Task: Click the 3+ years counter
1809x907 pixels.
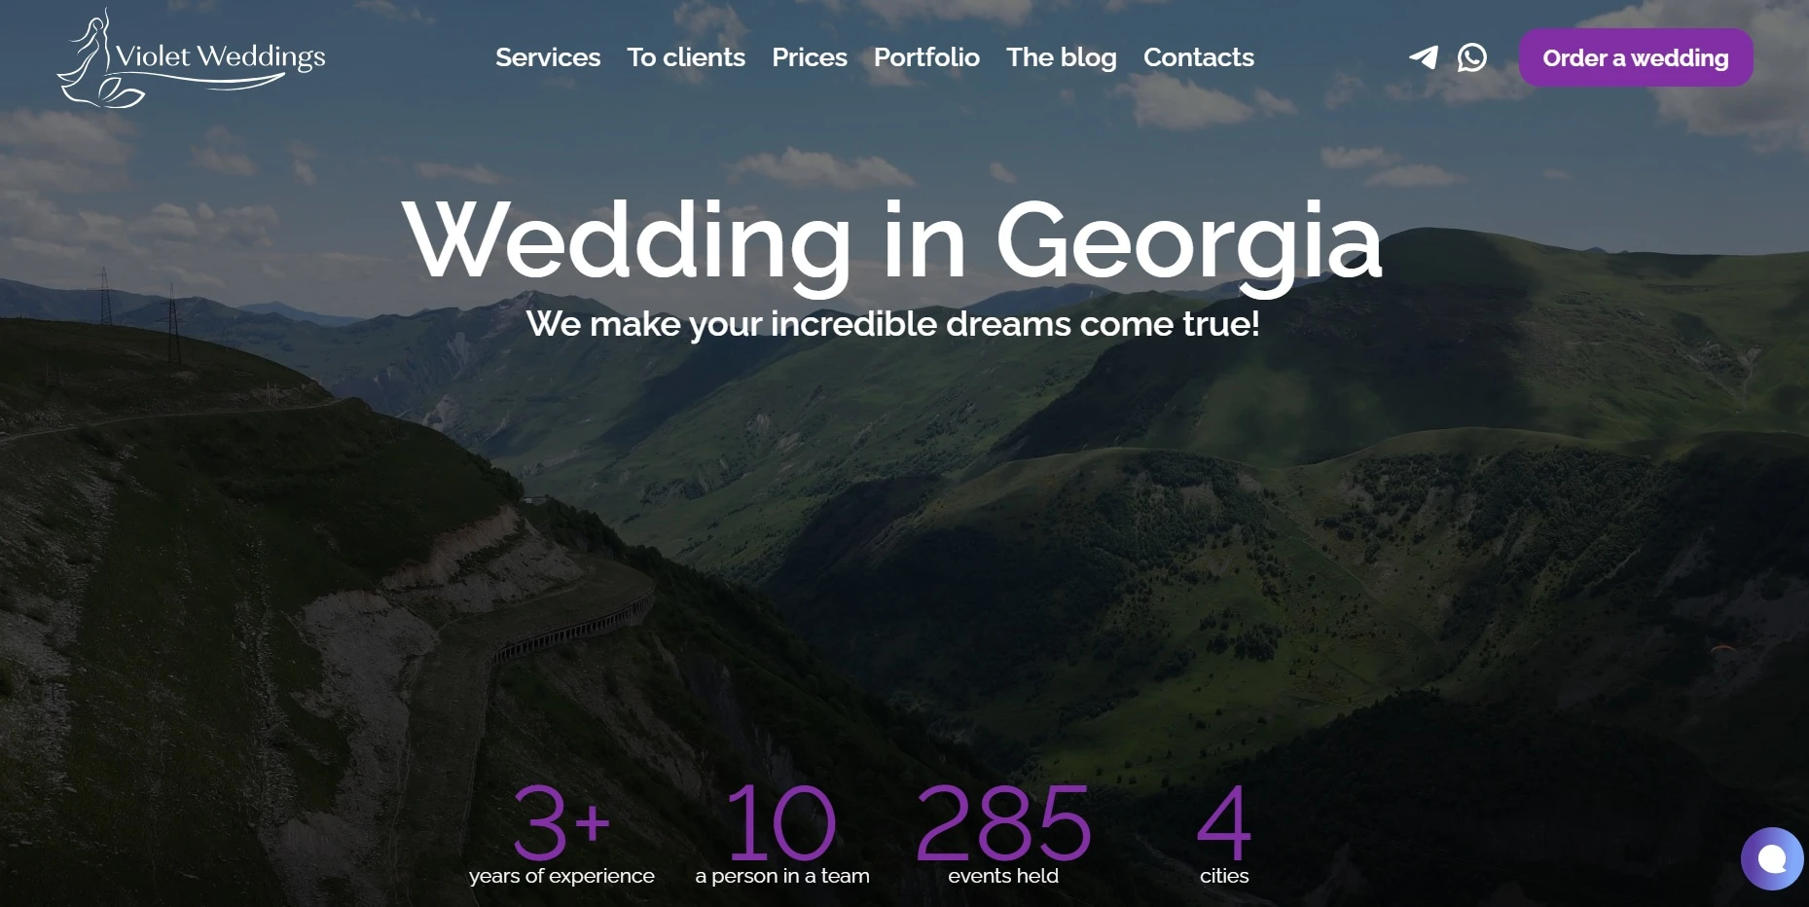Action: [561, 823]
